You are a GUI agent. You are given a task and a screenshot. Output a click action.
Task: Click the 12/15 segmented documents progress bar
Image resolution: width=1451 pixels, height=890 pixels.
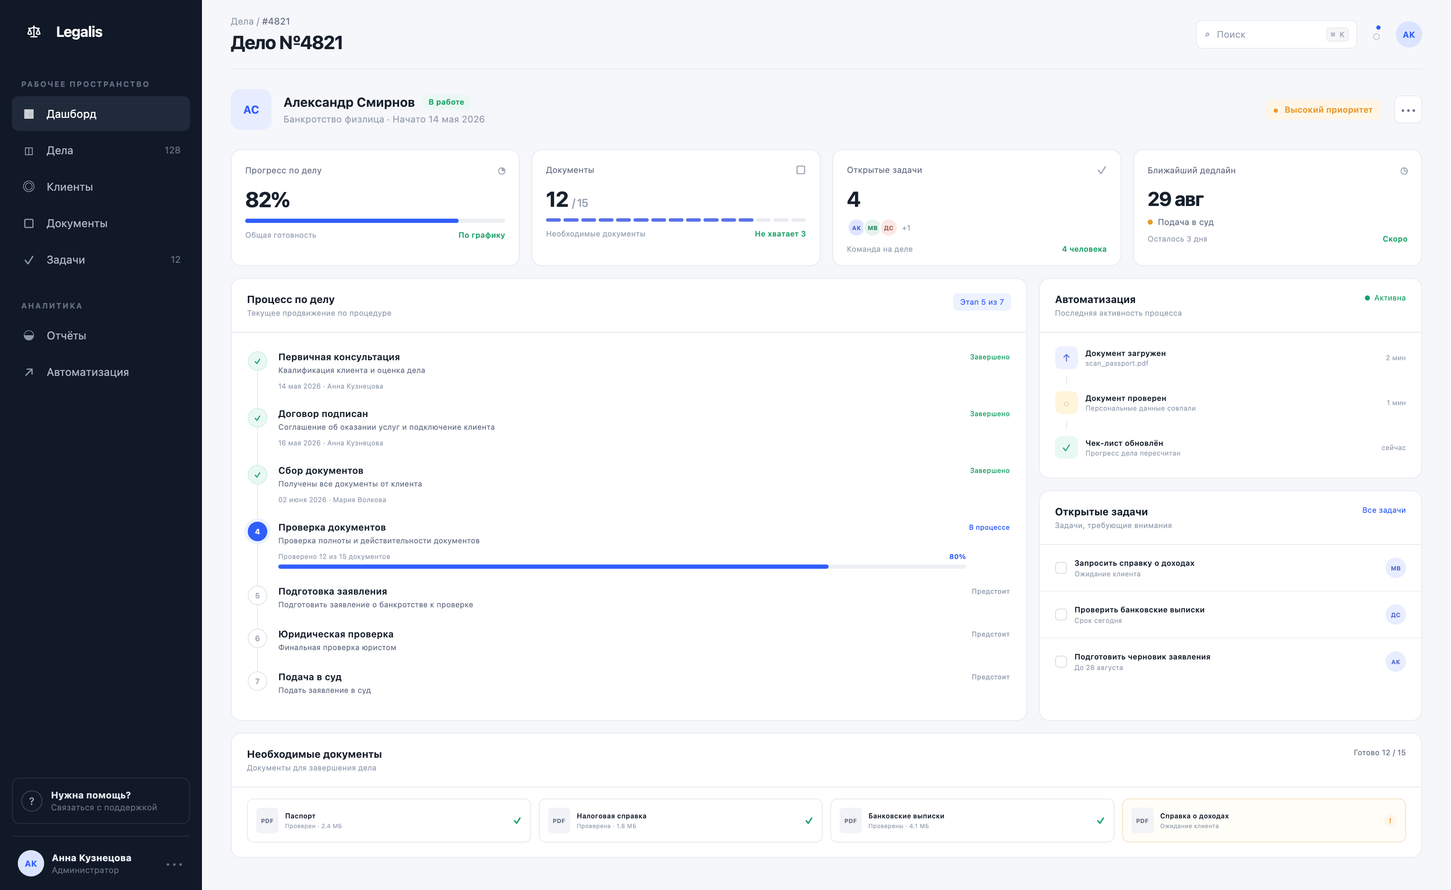pyautogui.click(x=676, y=220)
